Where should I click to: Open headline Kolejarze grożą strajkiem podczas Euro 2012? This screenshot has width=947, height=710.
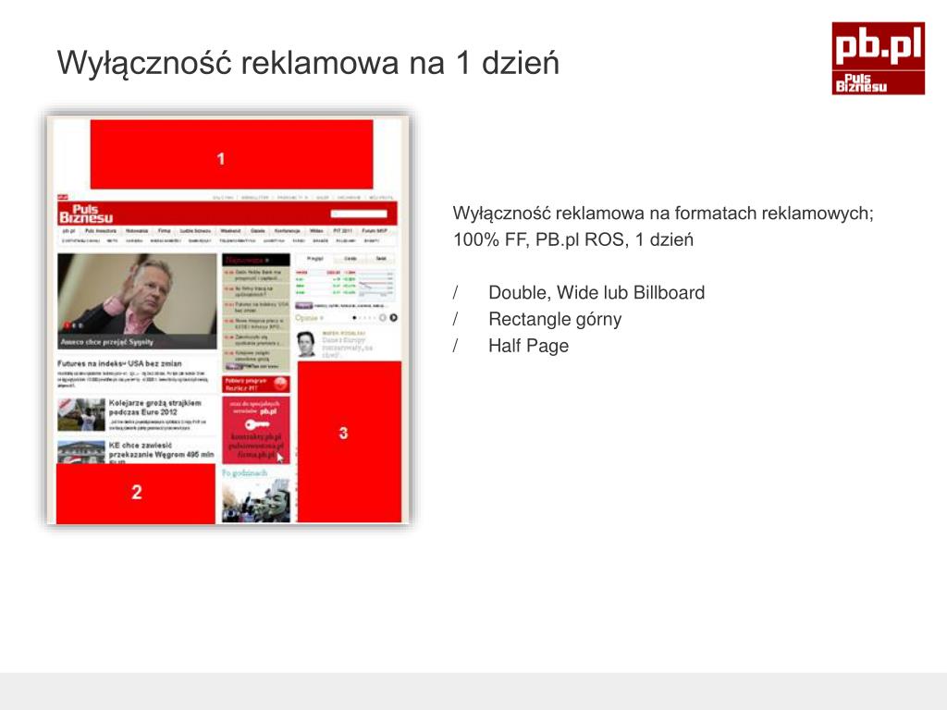pyautogui.click(x=155, y=407)
